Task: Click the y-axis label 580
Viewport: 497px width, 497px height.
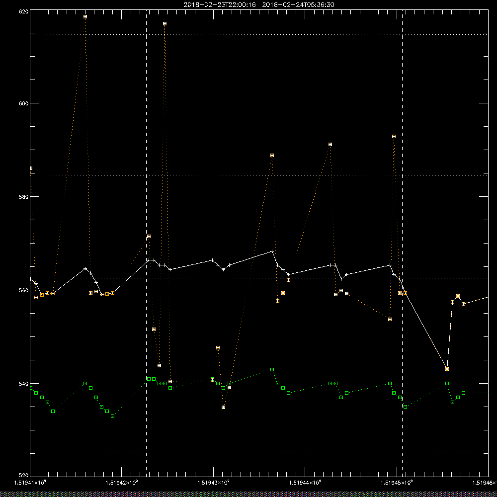Action: tap(24, 196)
